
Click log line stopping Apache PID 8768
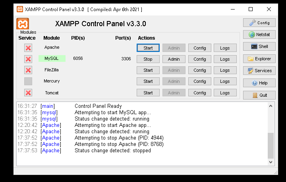(119, 144)
